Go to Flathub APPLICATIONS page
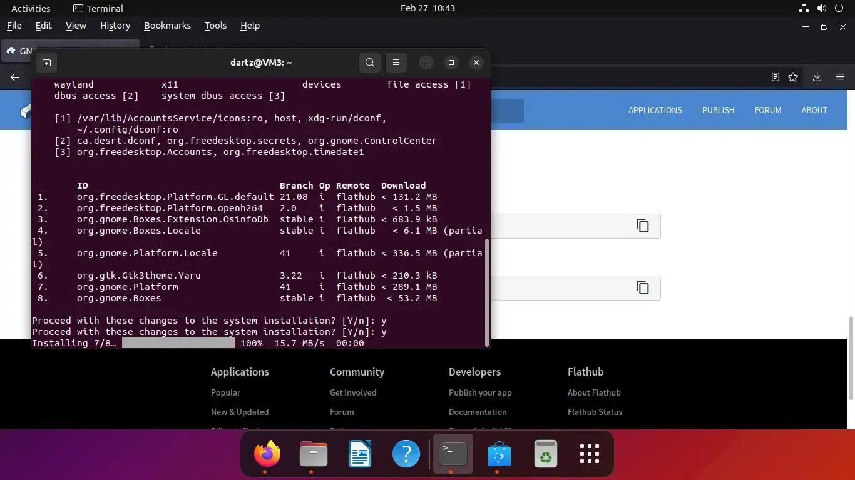855x480 pixels. pos(655,110)
